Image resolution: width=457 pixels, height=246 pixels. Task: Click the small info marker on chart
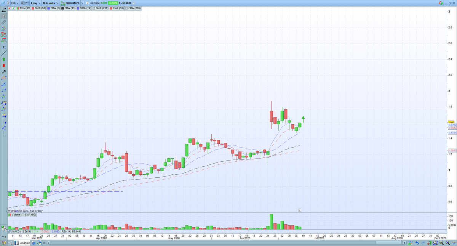tap(300, 210)
